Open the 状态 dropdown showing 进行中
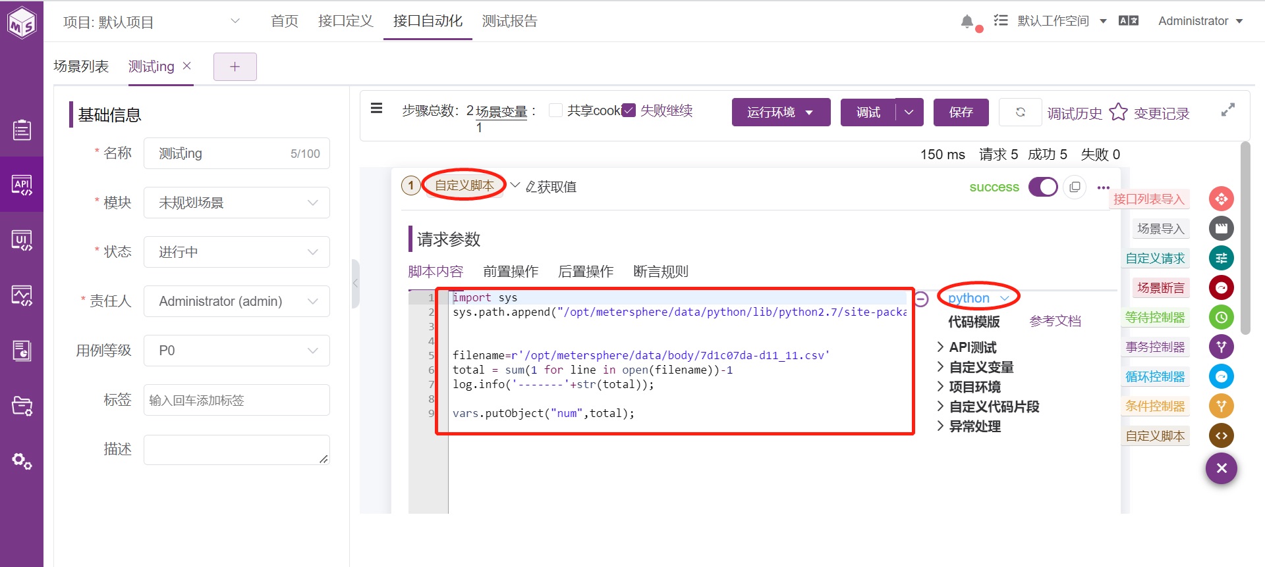 click(237, 252)
